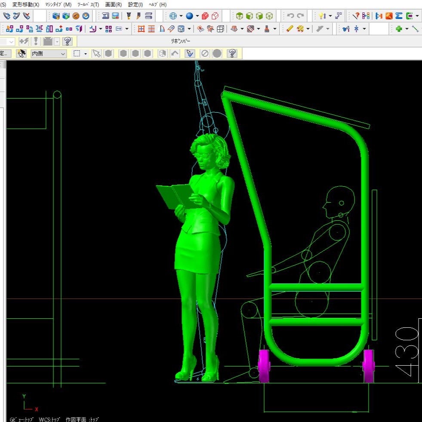Open the 設定(I) menu
Screen dimensions: 422x422
point(135,5)
